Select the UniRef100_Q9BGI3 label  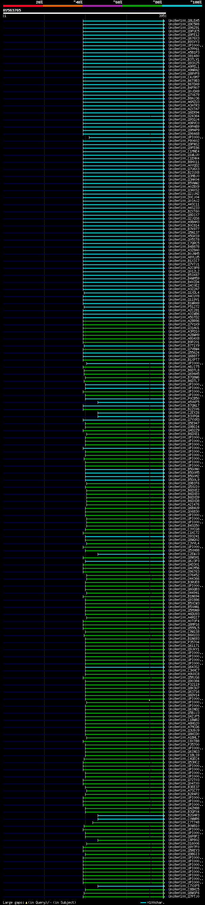pos(184,854)
